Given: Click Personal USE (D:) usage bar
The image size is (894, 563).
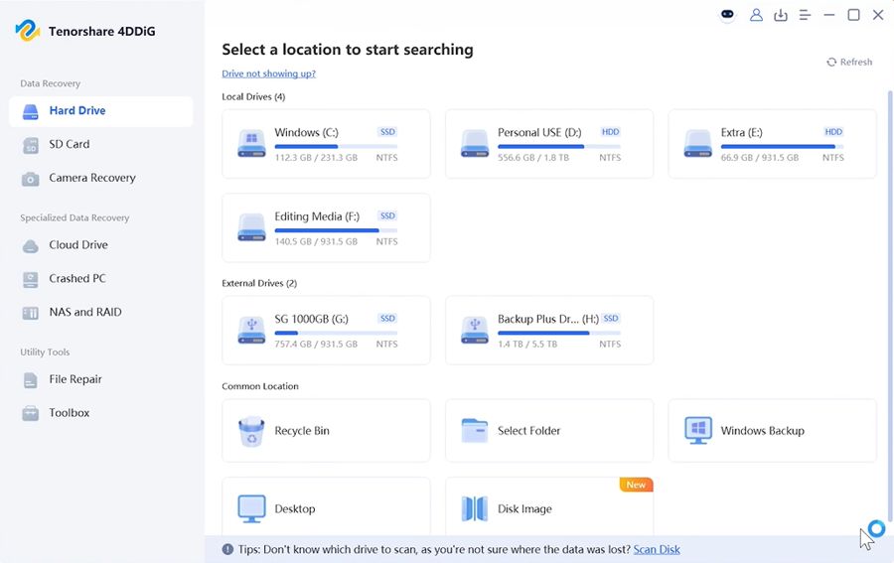Looking at the screenshot, I should (558, 147).
